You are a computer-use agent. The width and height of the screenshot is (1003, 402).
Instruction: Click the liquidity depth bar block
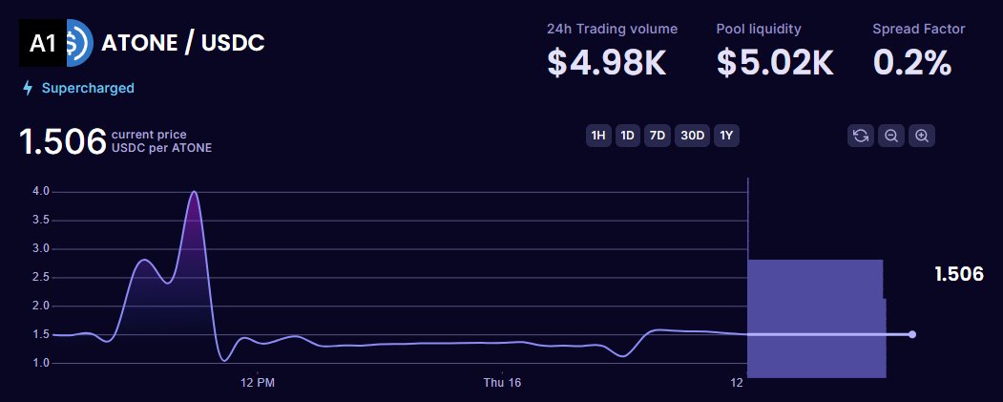pos(816,318)
